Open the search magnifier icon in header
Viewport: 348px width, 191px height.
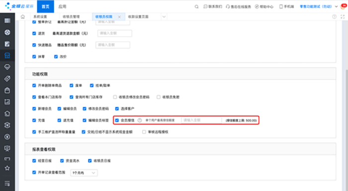pos(196,6)
